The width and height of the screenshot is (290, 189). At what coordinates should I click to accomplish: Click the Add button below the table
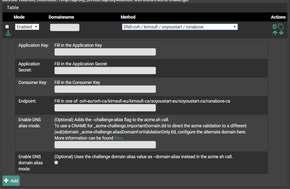click(x=11, y=181)
